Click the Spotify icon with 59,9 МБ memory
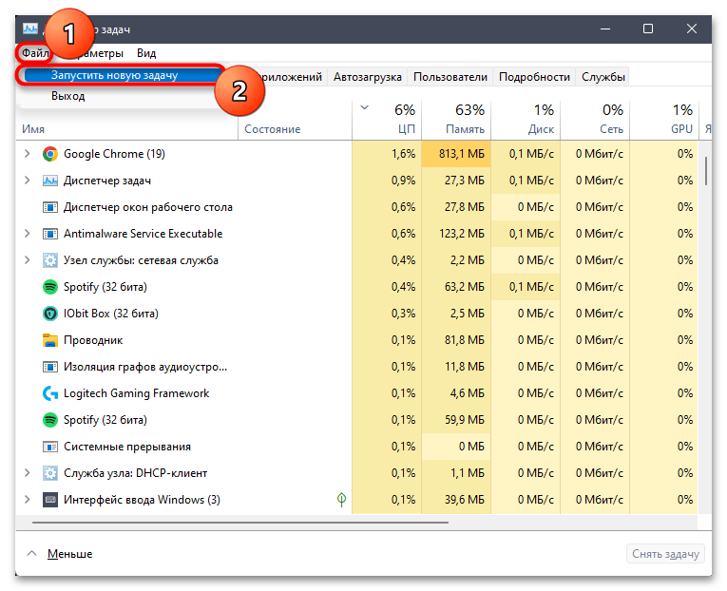Image resolution: width=727 pixels, height=591 pixels. pyautogui.click(x=50, y=420)
